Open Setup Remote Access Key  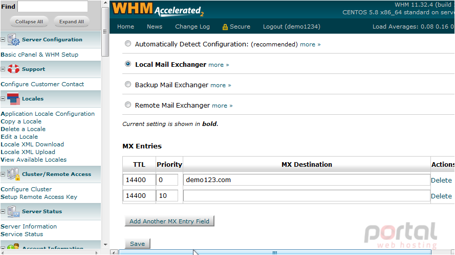39,197
